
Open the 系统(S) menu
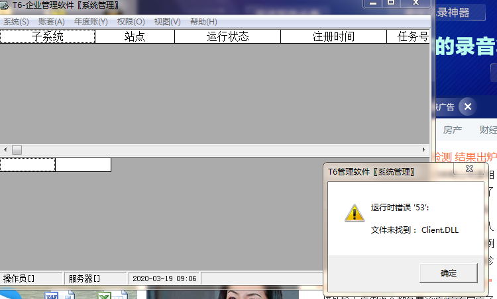point(16,22)
